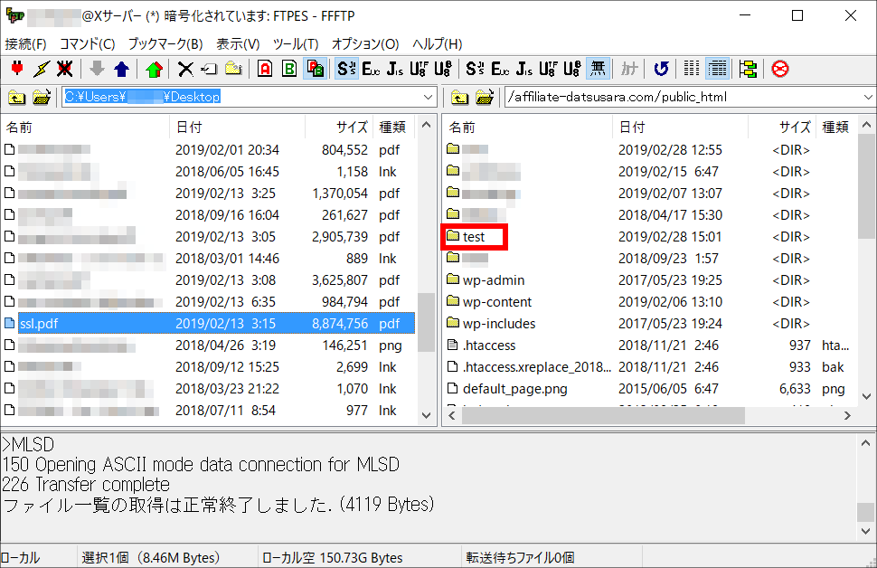Disconnect from the FTP server
This screenshot has height=568, width=877.
pos(64,68)
